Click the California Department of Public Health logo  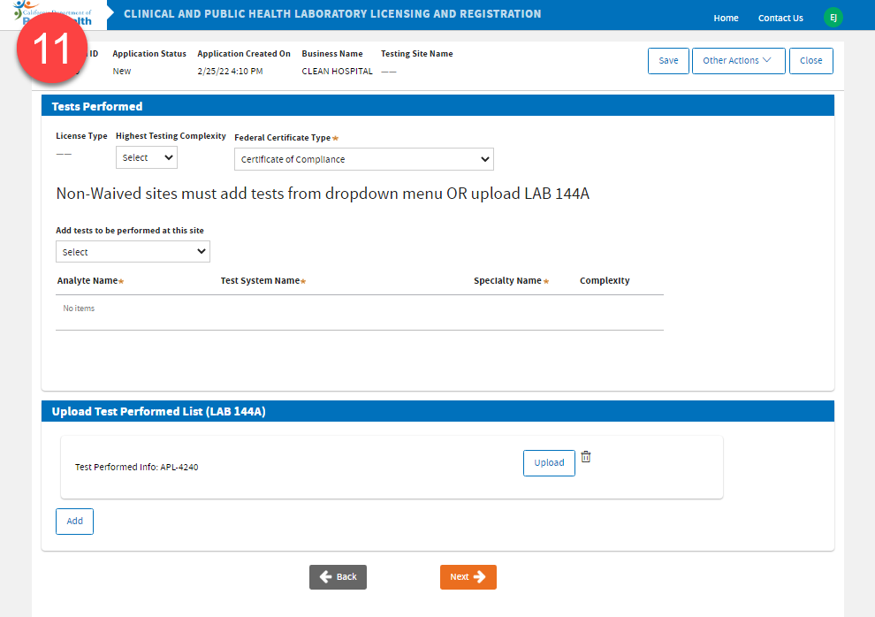[53, 14]
